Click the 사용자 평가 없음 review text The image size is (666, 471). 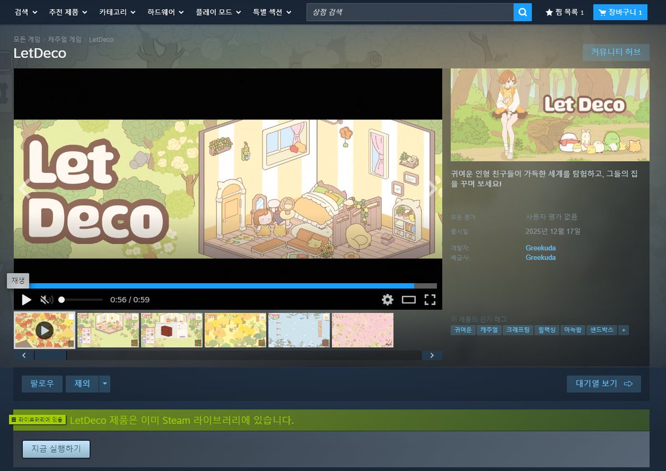(x=552, y=217)
